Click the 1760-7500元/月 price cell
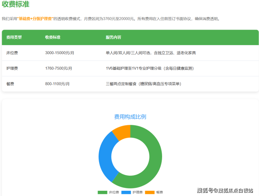The image size is (259, 196). [x=58, y=68]
